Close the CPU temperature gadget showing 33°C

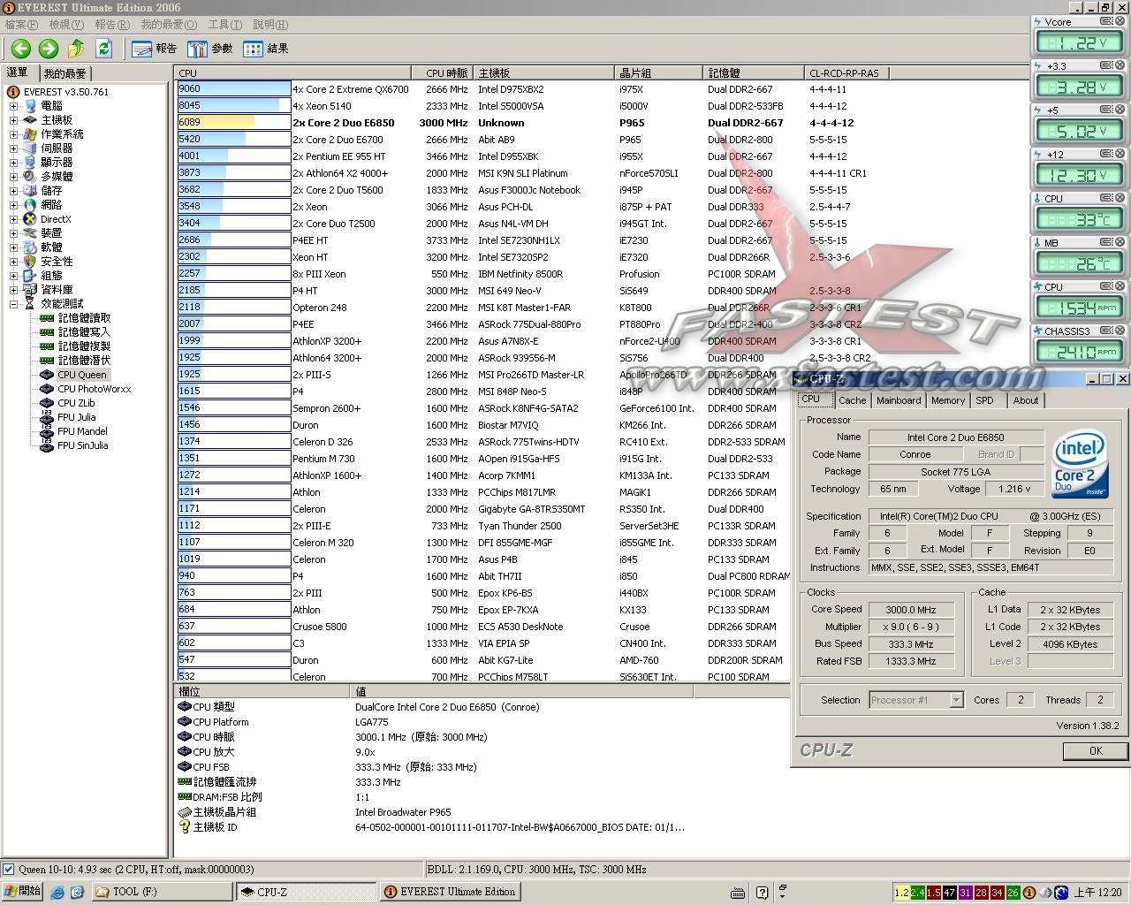pyautogui.click(x=1119, y=198)
